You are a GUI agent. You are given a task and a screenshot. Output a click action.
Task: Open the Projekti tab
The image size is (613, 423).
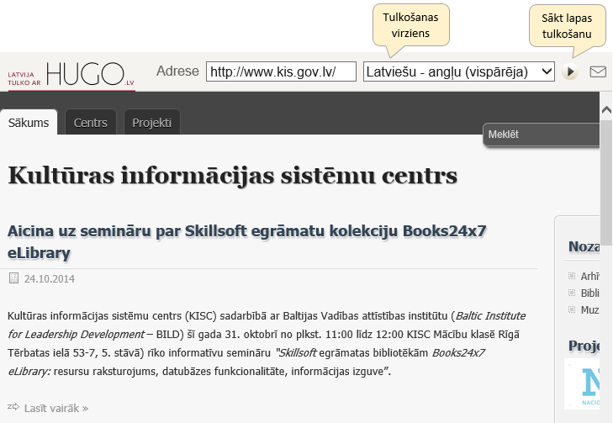tap(151, 123)
